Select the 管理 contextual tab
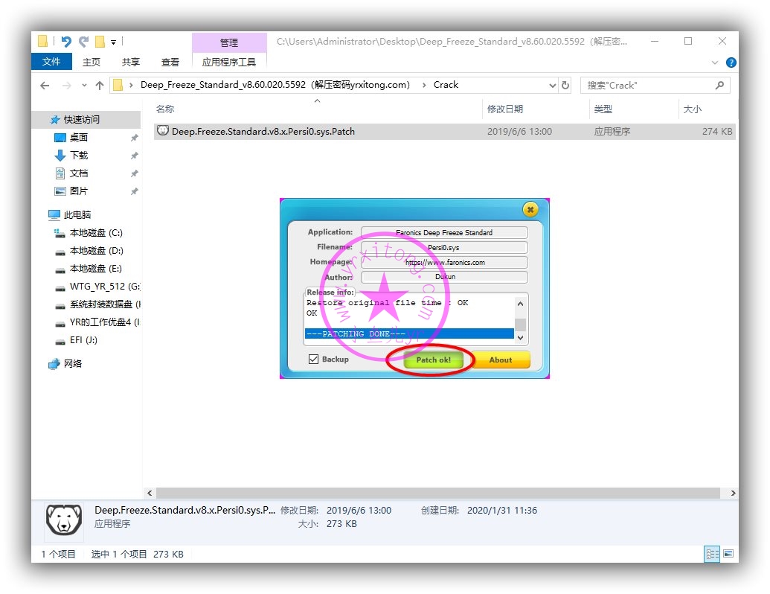Image resolution: width=770 pixels, height=594 pixels. click(x=229, y=42)
